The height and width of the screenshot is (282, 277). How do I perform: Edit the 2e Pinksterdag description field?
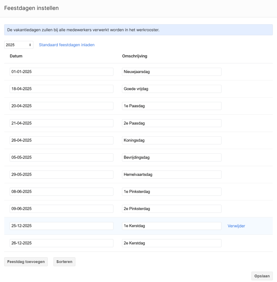coord(172,208)
